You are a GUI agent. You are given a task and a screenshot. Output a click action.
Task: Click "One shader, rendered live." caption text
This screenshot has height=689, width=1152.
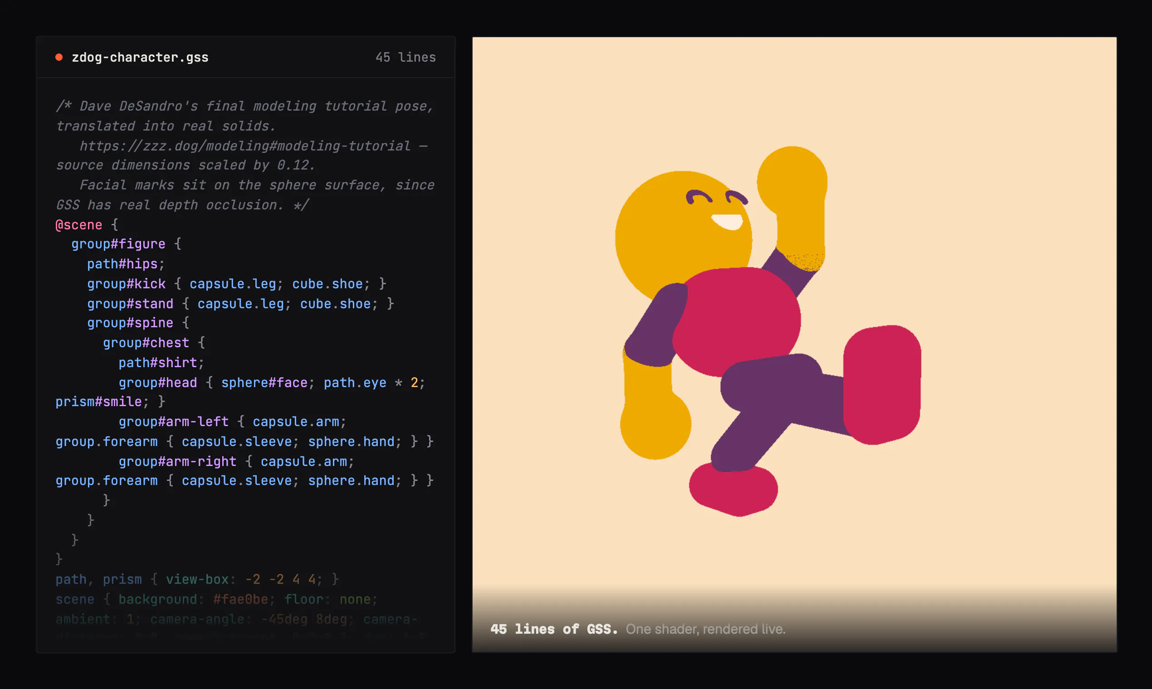coord(705,629)
